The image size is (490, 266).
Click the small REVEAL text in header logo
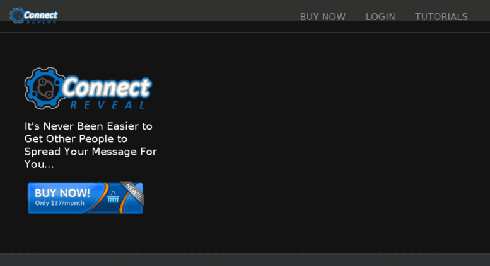[41, 22]
